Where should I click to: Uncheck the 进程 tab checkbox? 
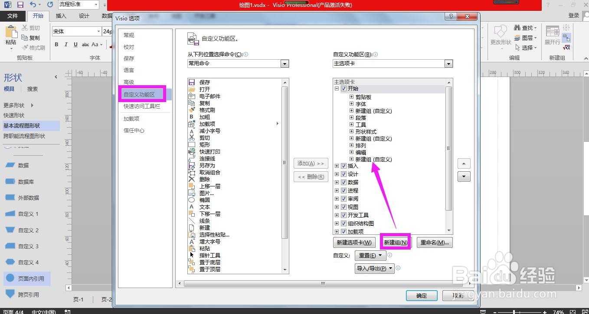pyautogui.click(x=344, y=190)
